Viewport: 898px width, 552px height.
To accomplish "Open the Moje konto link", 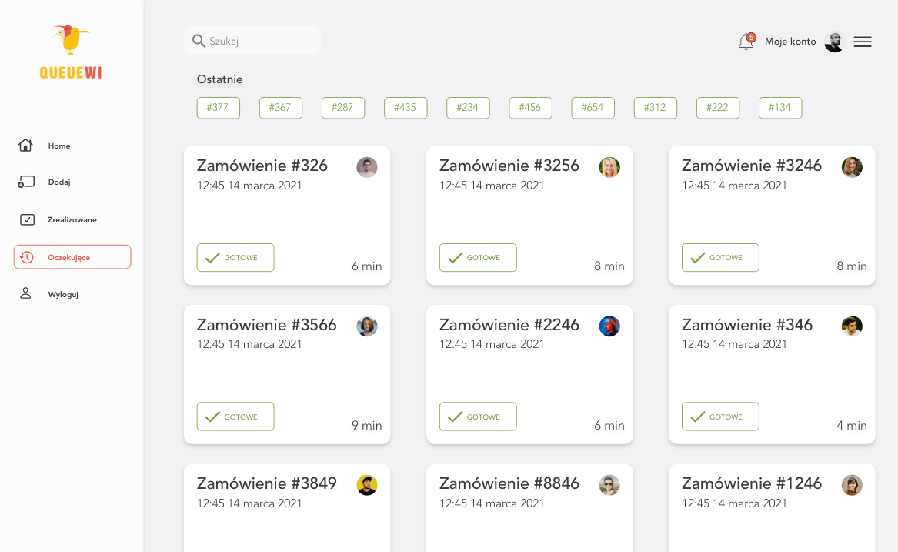I will tap(790, 42).
